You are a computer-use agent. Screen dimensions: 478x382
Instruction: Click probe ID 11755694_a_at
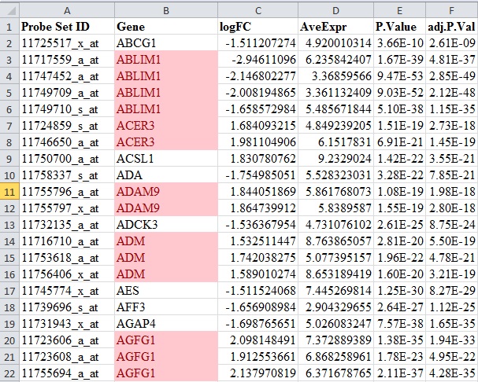pos(67,373)
